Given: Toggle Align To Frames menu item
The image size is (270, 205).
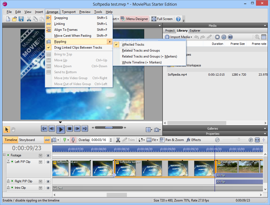Looking at the screenshot, I should coord(79,30).
